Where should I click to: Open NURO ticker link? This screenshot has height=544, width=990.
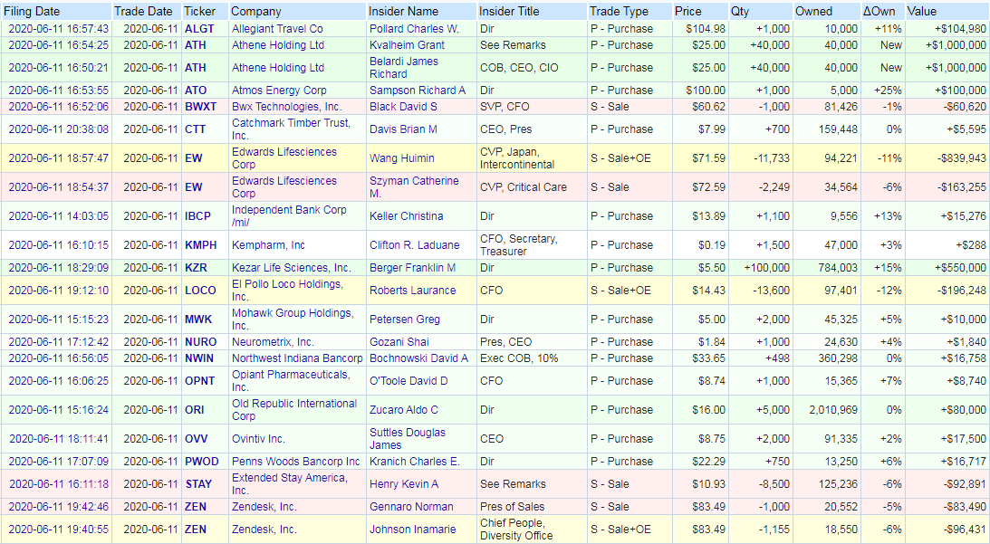pyautogui.click(x=200, y=343)
